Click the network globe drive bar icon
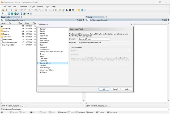 pos(15,14)
